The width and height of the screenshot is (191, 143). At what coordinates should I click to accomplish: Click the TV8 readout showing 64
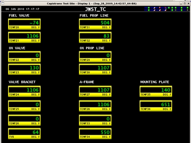(x=24, y=133)
